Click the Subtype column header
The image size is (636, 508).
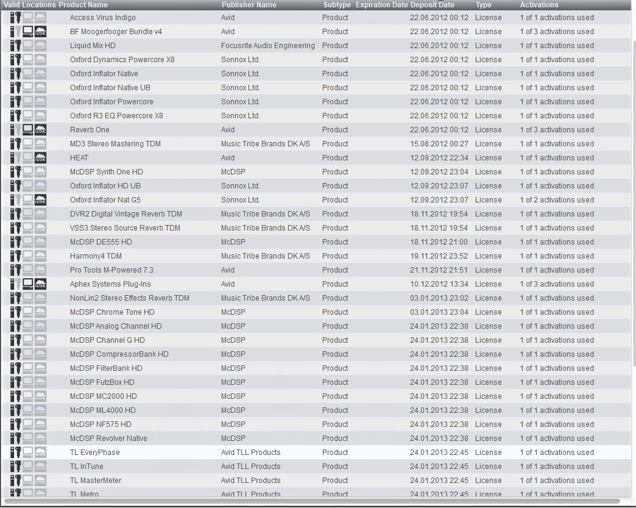tap(337, 5)
